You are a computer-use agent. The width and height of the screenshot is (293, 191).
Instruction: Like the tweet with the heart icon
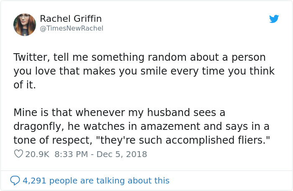tap(18, 154)
